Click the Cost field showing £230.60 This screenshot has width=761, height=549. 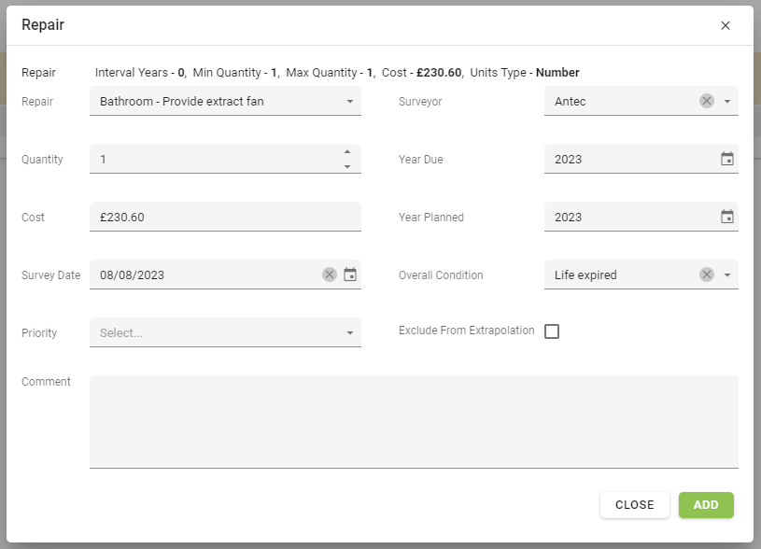click(224, 217)
